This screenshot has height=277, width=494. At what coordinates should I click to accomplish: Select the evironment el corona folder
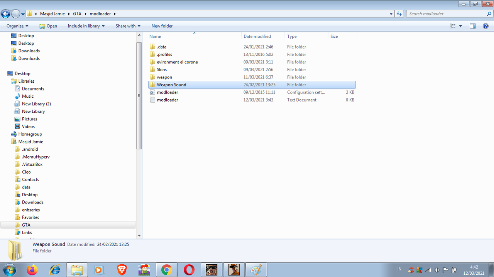pyautogui.click(x=177, y=62)
